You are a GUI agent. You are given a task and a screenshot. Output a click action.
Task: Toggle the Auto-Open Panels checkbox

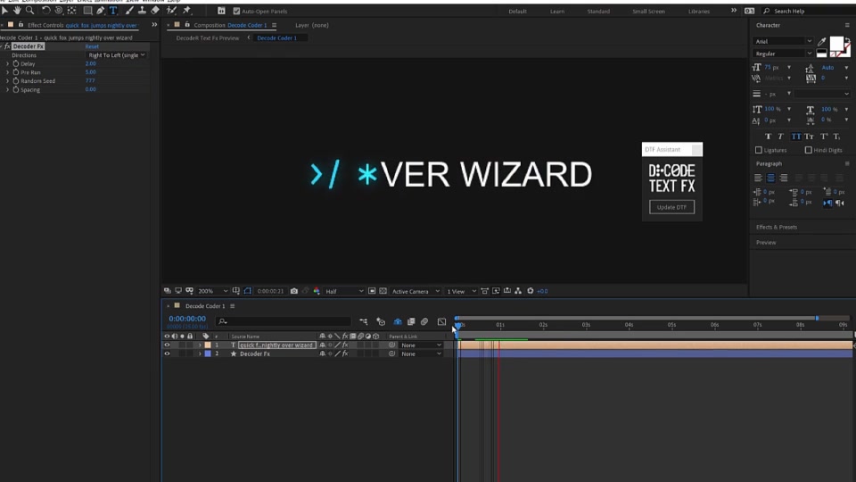[236, 11]
